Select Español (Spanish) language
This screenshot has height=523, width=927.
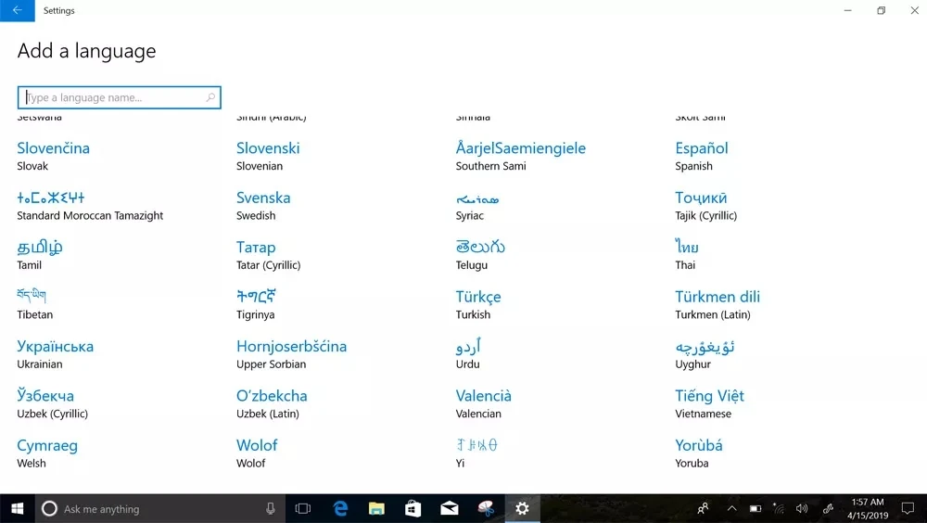pos(701,156)
